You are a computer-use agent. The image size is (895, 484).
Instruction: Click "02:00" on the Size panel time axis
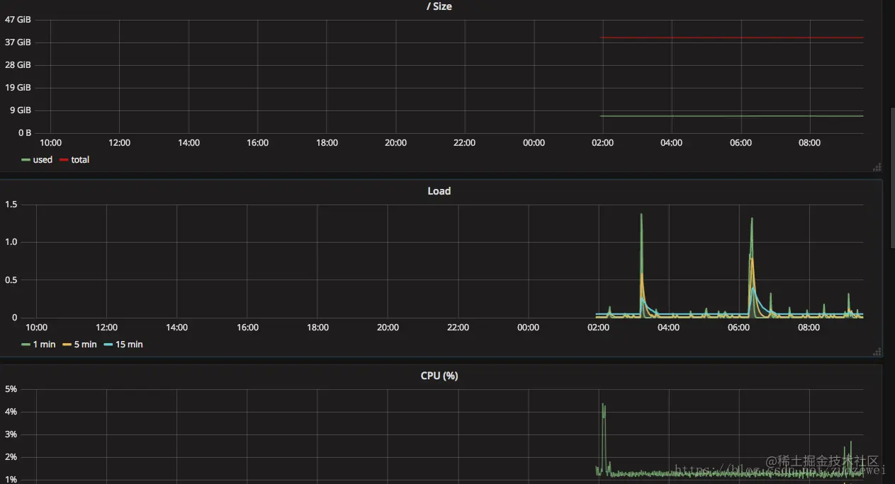click(602, 143)
